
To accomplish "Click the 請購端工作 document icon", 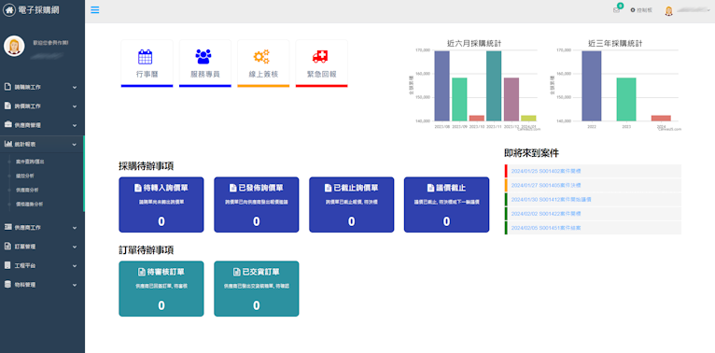I will click(7, 87).
